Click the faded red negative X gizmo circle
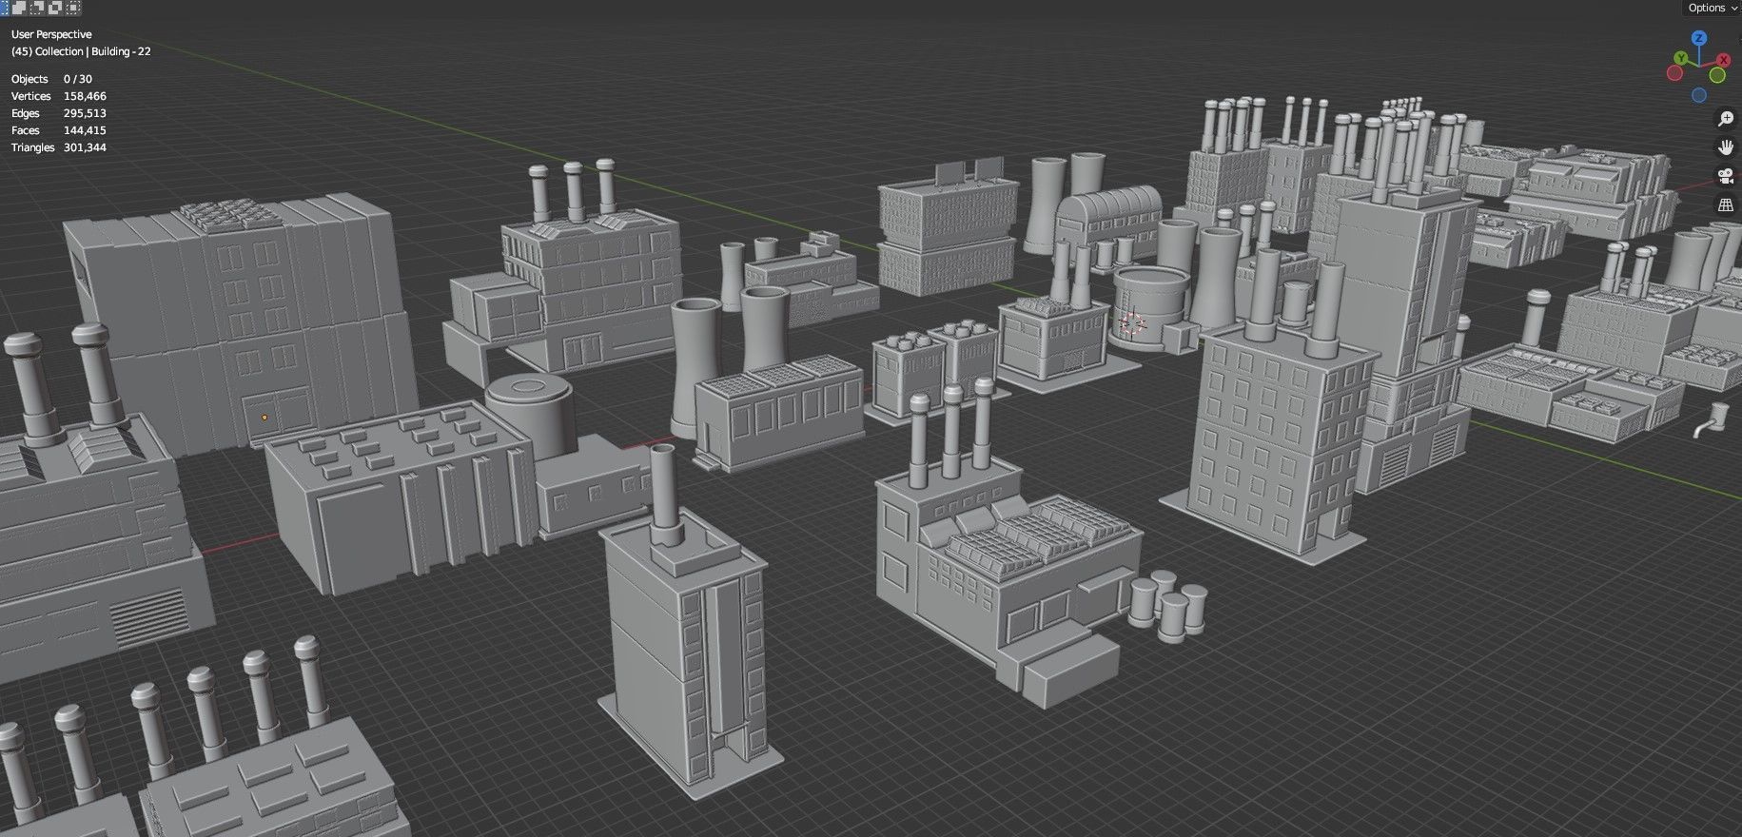This screenshot has width=1742, height=837. (x=1674, y=72)
